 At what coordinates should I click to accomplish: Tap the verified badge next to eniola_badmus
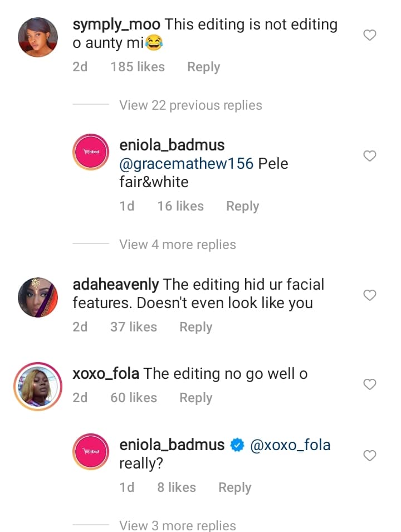(237, 445)
